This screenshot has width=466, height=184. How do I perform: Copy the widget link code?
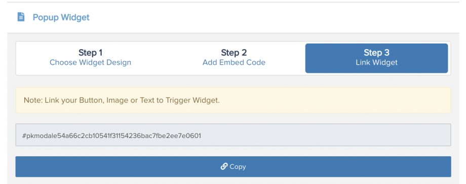(x=234, y=166)
